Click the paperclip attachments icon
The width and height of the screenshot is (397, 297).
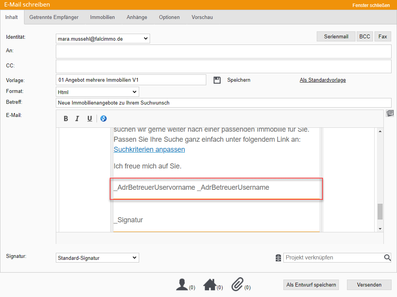[237, 285]
